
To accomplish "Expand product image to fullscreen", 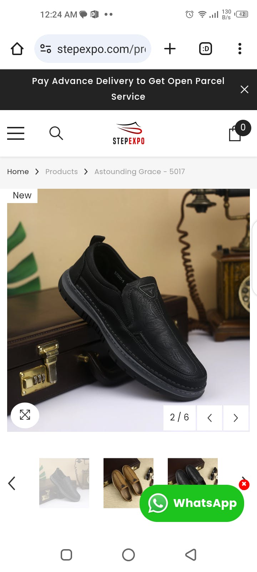I will pyautogui.click(x=25, y=415).
